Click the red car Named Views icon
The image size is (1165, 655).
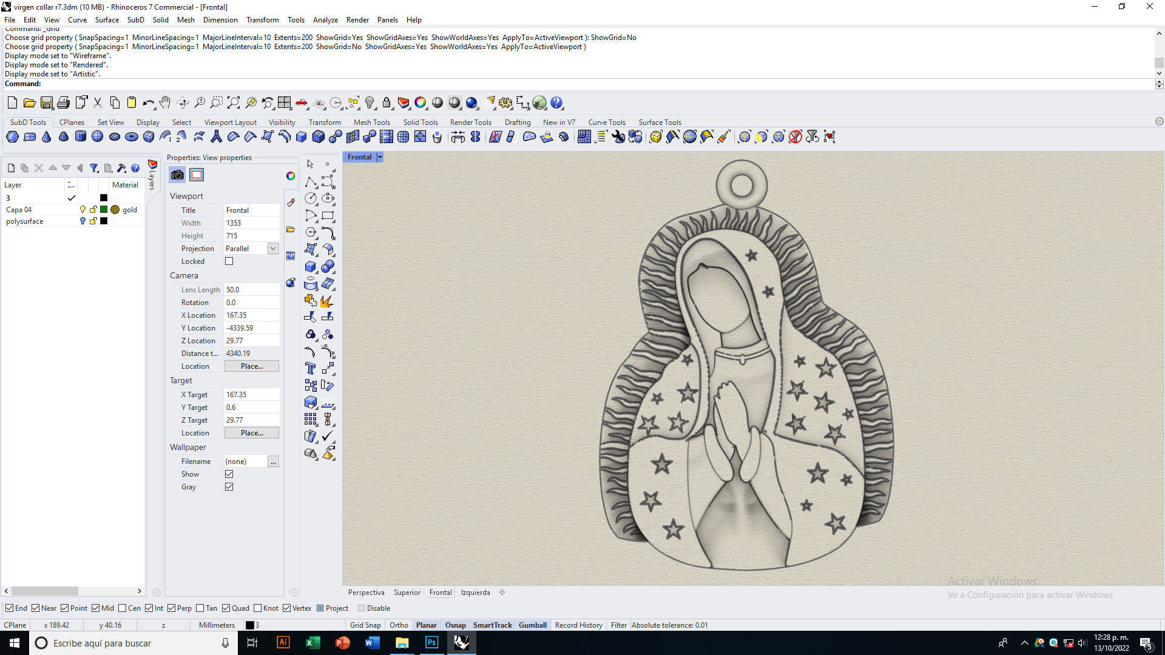[302, 103]
